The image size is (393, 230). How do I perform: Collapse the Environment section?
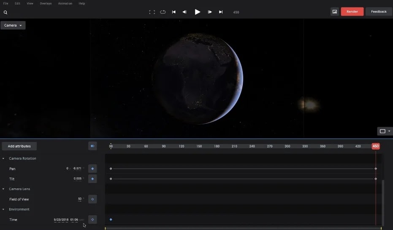click(4, 209)
